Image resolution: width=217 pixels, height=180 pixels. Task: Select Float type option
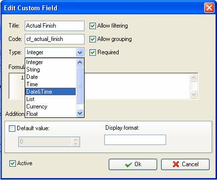click(50, 113)
